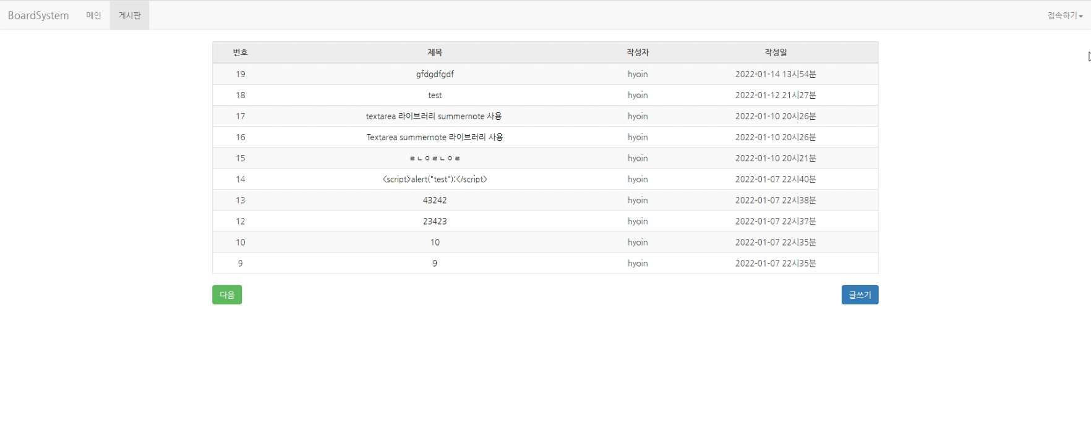Select the 게시판 menu tab
This screenshot has width=1091, height=426.
coord(129,15)
